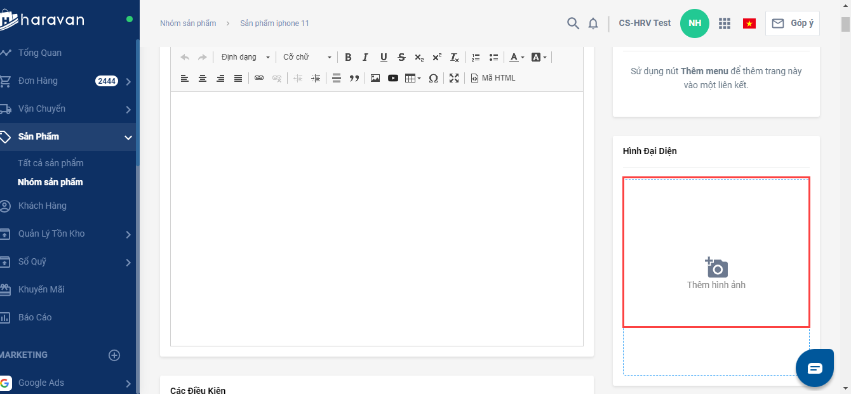
Task: Toggle strikethrough formatting
Action: pyautogui.click(x=401, y=57)
